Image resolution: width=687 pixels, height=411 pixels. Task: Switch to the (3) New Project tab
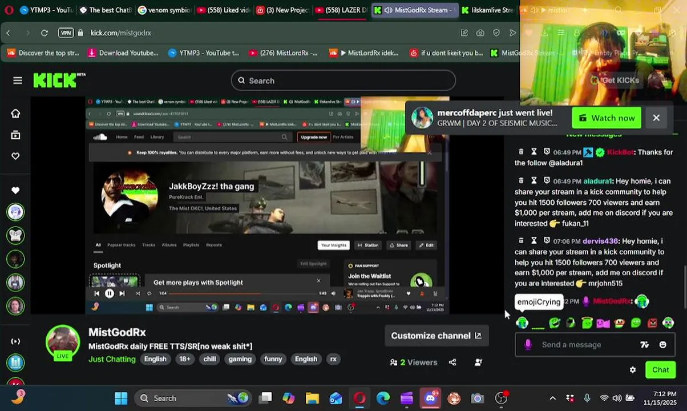282,10
